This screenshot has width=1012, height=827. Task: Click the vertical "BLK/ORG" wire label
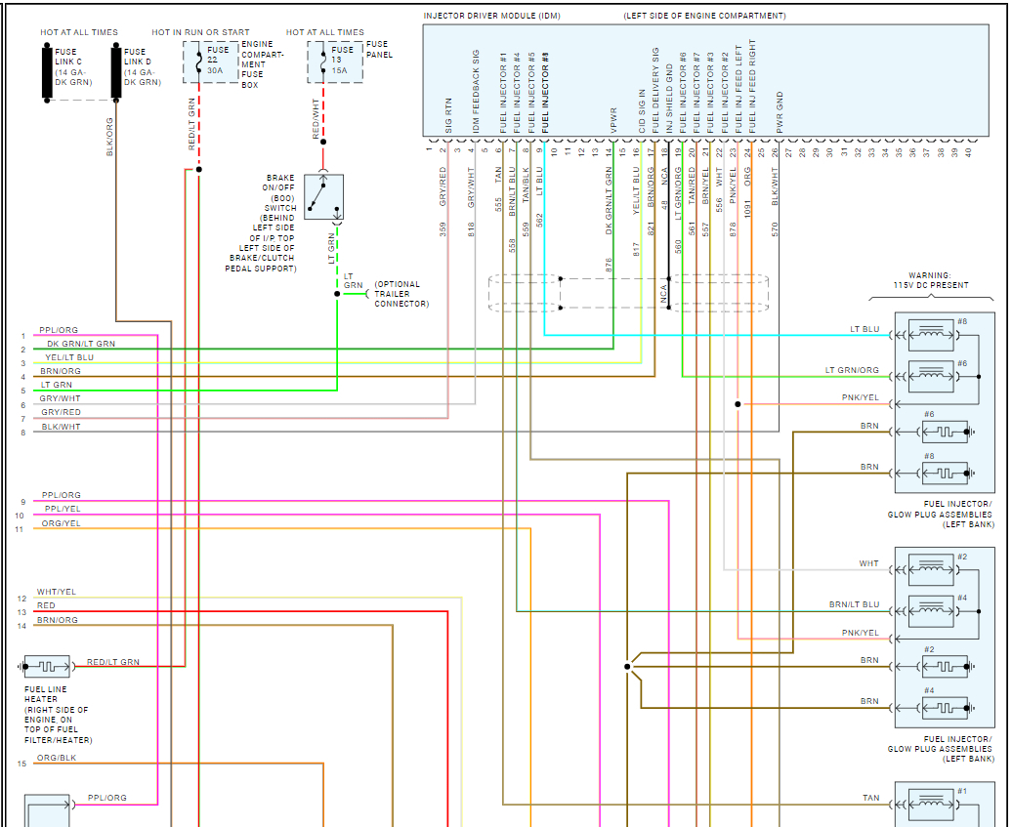tap(109, 137)
